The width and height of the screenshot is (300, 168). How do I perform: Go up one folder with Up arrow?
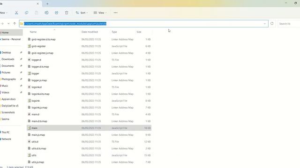(x=15, y=24)
